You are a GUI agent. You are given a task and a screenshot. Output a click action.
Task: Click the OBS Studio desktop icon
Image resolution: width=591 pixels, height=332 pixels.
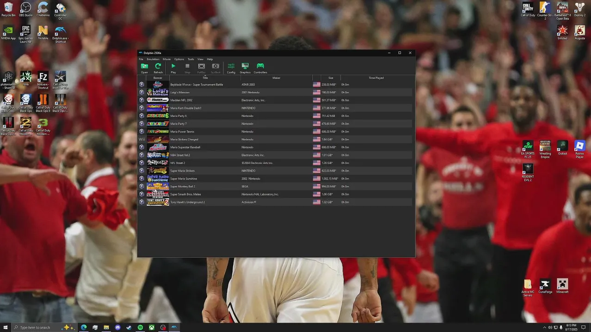tap(25, 10)
